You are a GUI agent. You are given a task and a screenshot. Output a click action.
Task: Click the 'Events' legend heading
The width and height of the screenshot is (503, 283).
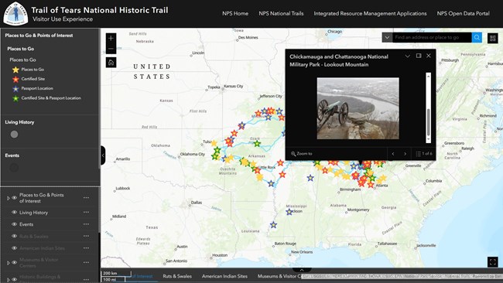(x=12, y=155)
